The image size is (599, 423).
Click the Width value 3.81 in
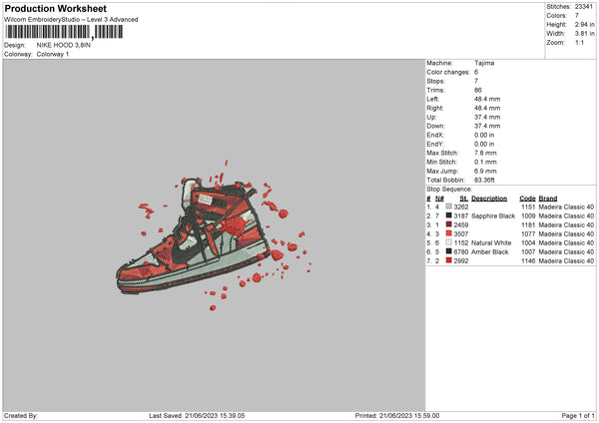[584, 34]
